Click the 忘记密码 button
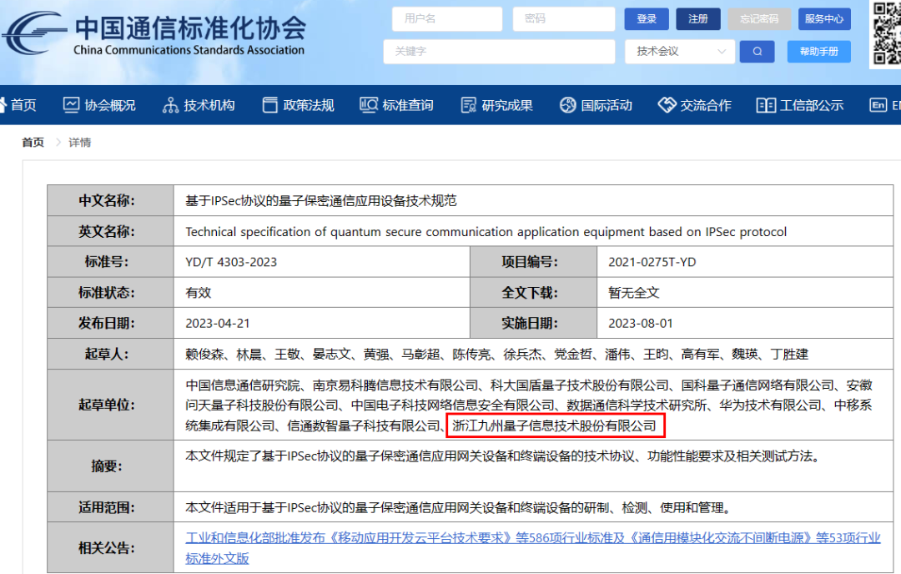 [758, 19]
